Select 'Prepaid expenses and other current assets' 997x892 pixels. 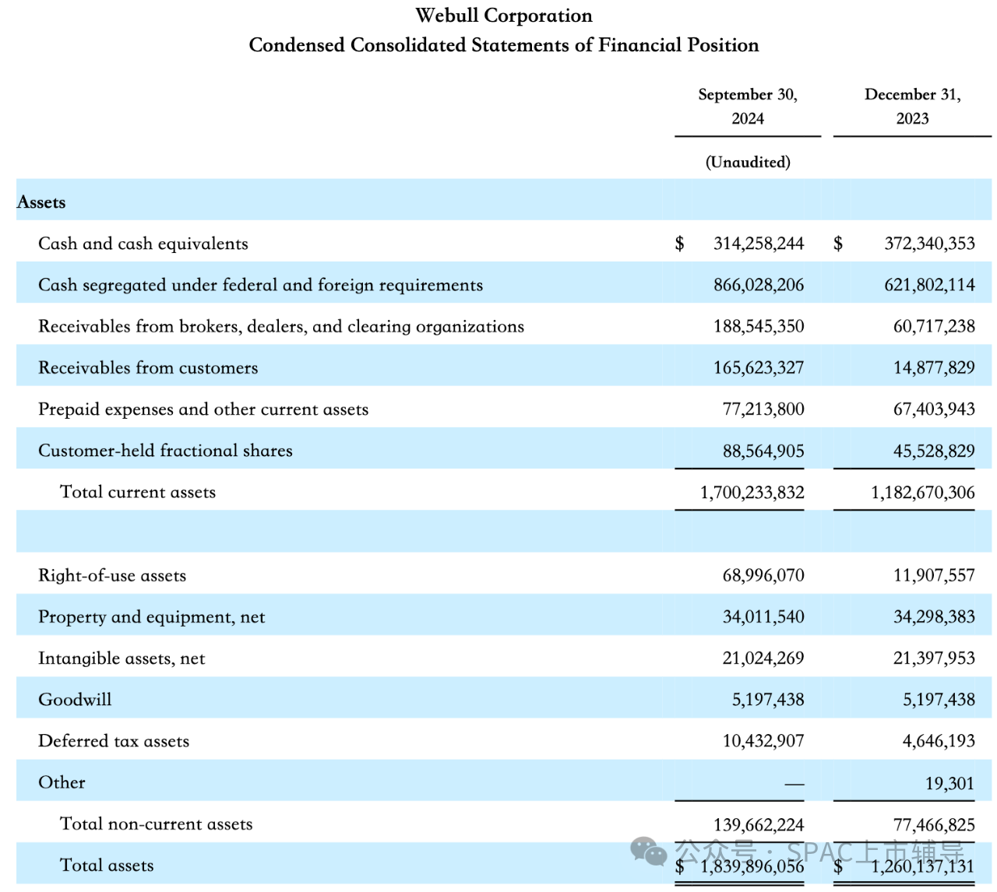[203, 409]
